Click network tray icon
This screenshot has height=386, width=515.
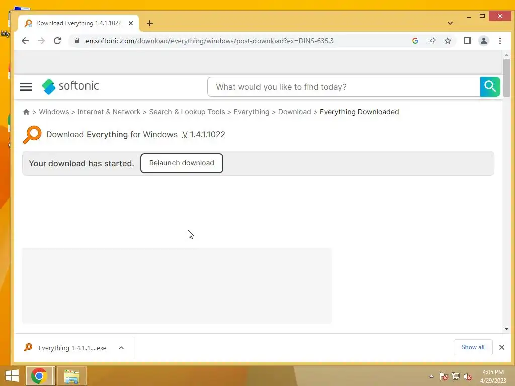click(456, 376)
